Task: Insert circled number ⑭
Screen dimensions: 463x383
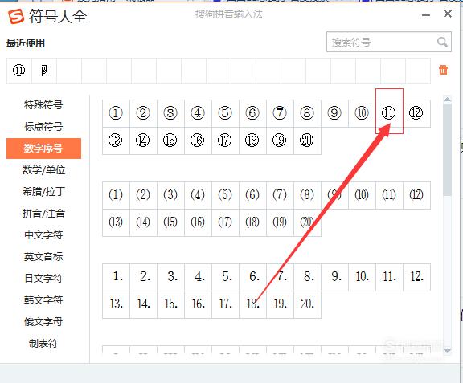Action: click(143, 141)
